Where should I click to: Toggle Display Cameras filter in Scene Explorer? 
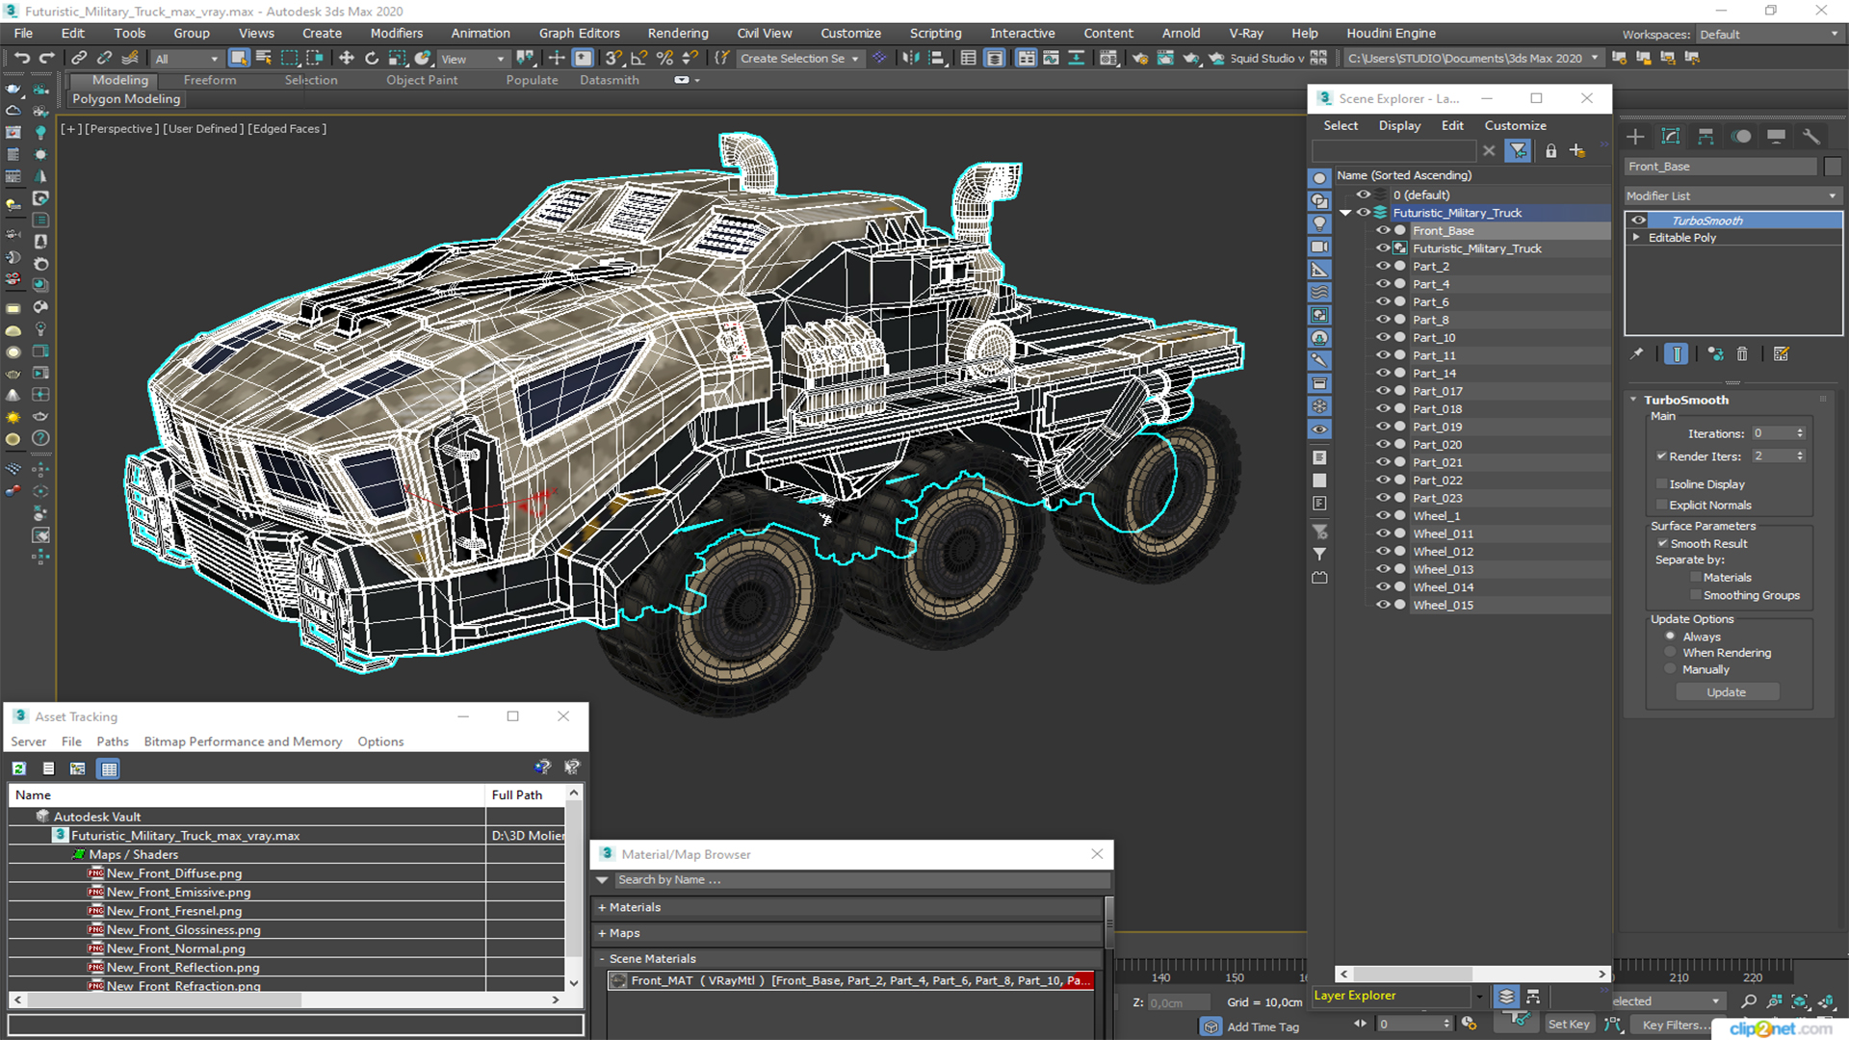[1319, 247]
